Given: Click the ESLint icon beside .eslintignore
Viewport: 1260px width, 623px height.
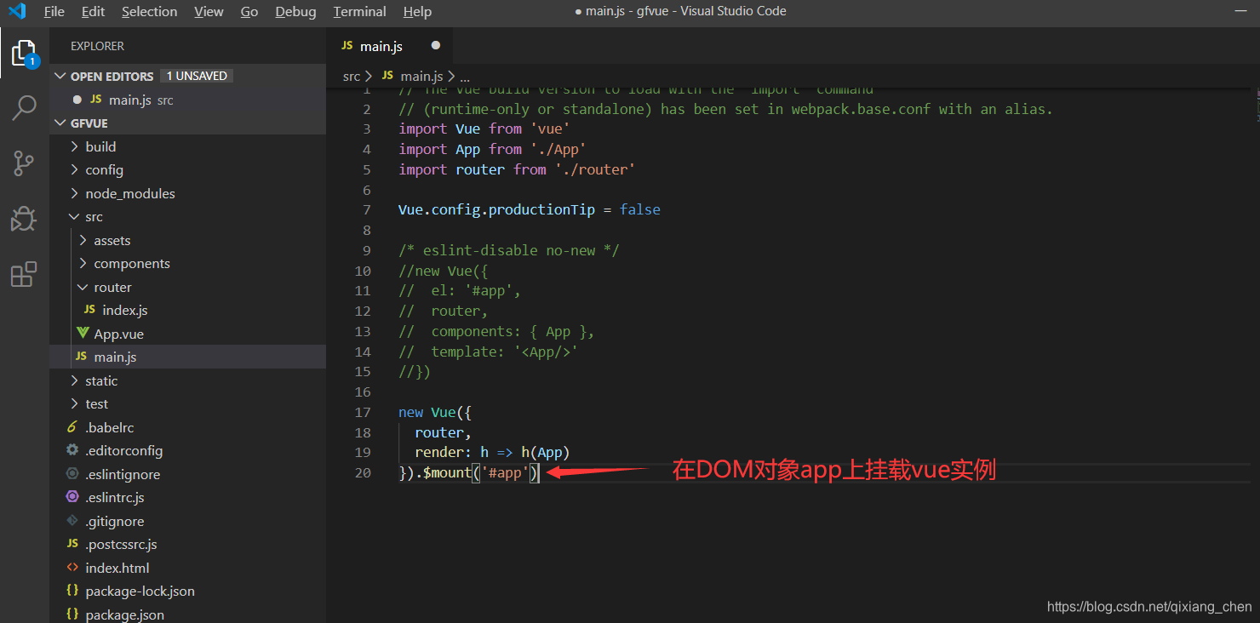Looking at the screenshot, I should click(72, 474).
